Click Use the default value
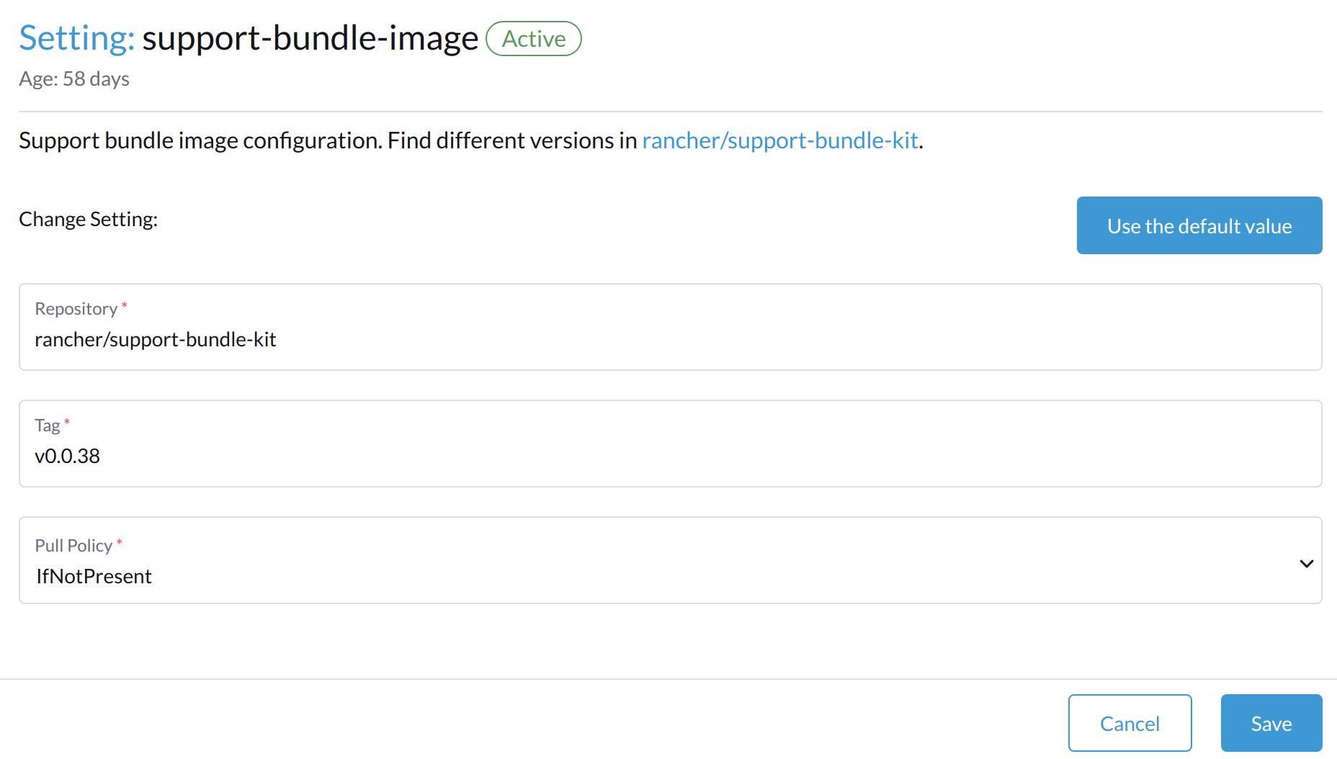Image resolution: width=1337 pixels, height=759 pixels. coord(1198,225)
